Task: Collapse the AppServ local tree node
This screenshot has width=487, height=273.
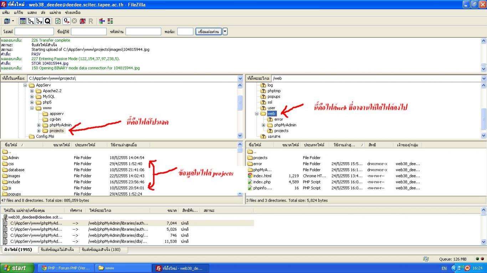Action: pyautogui.click(x=25, y=85)
